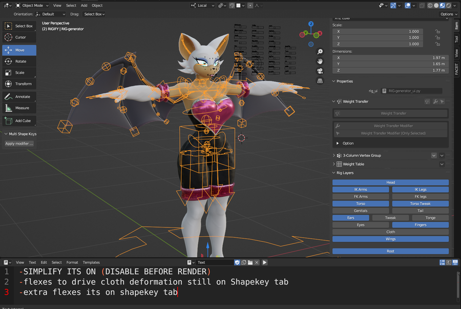461x309 pixels.
Task: Collapse the Multi Shape Keys panel
Action: [6, 134]
